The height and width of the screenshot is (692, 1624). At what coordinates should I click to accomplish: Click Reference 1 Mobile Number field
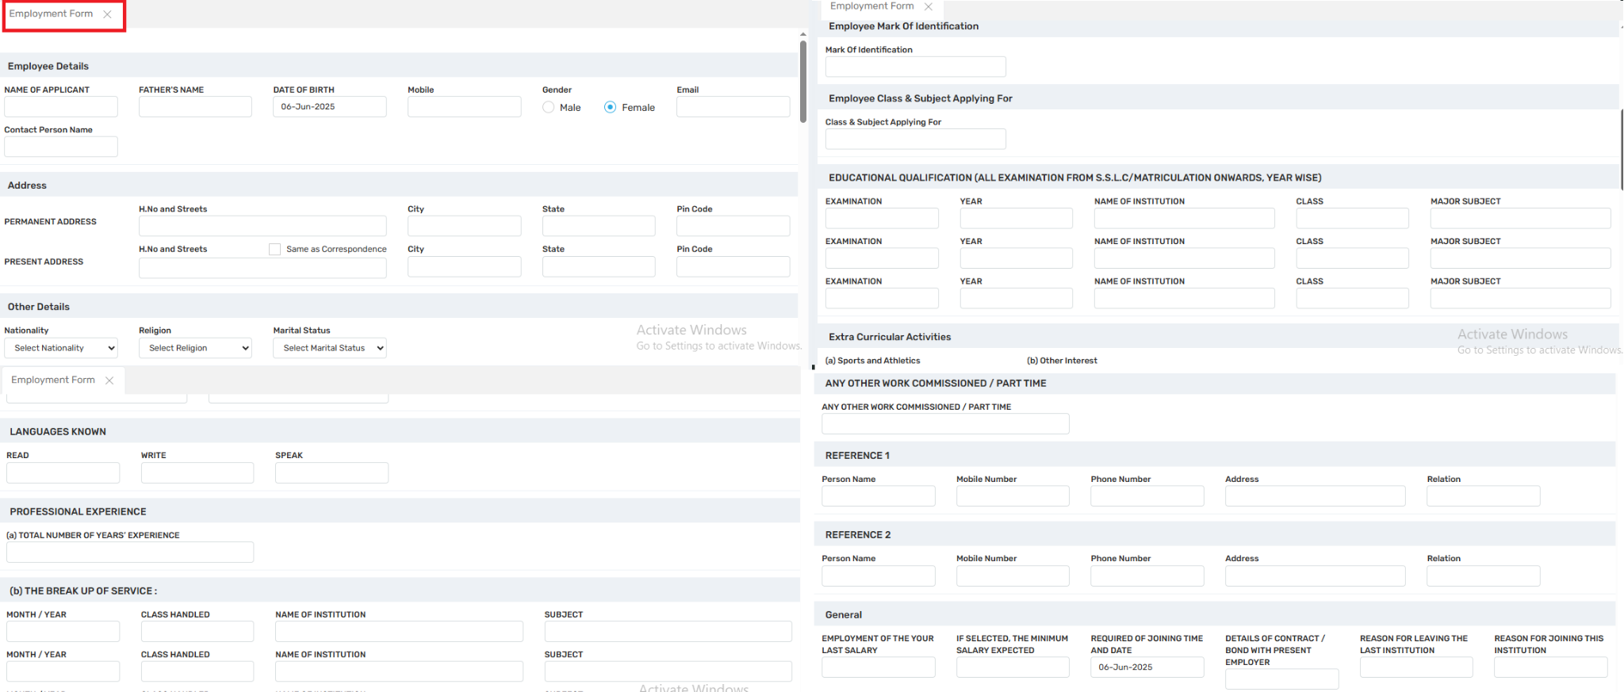coord(1013,496)
